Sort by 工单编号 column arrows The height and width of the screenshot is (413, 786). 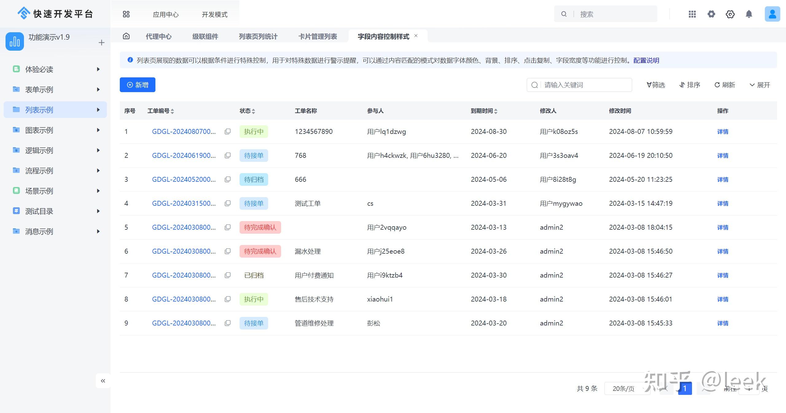pyautogui.click(x=172, y=111)
